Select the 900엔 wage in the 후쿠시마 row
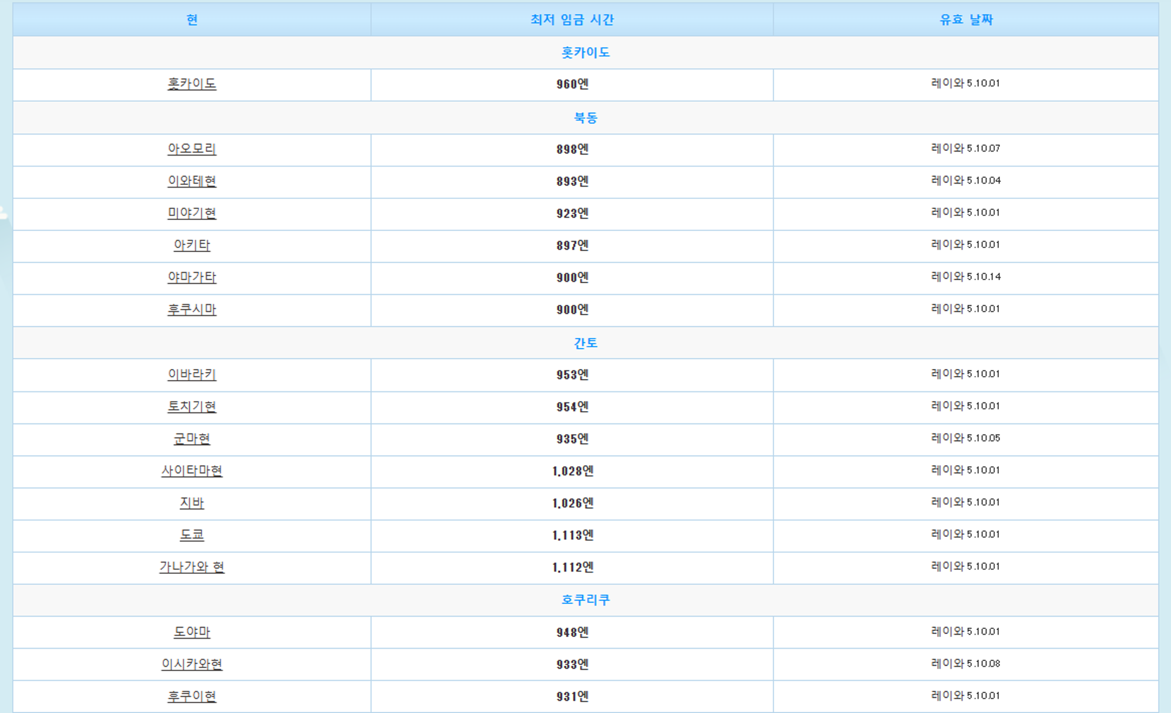The height and width of the screenshot is (713, 1171). (573, 310)
